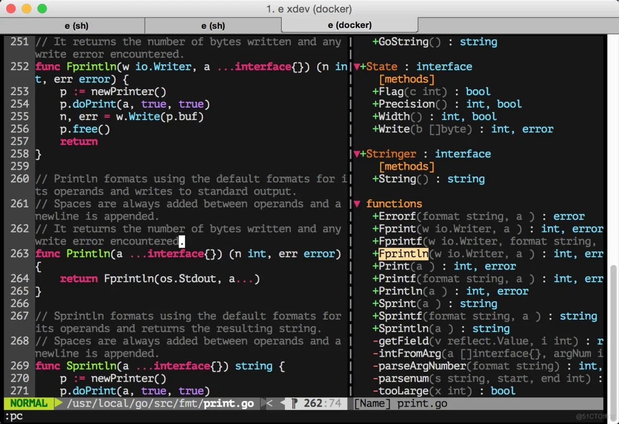Click the [Name] print.go tagbar status
Viewport: 619px width, 424px height.
click(400, 404)
